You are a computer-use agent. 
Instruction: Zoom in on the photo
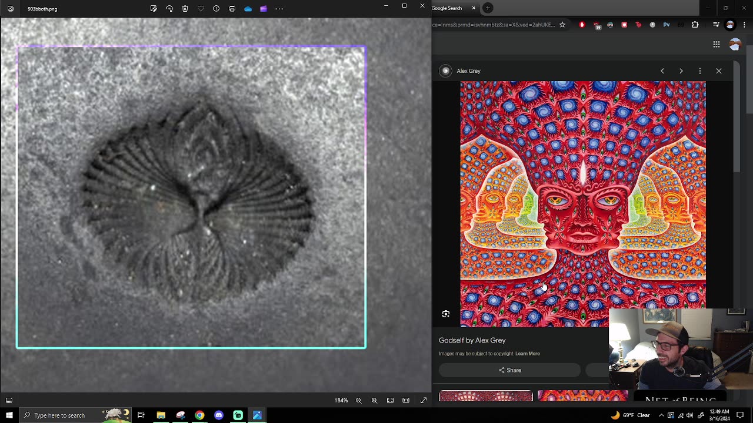click(374, 400)
